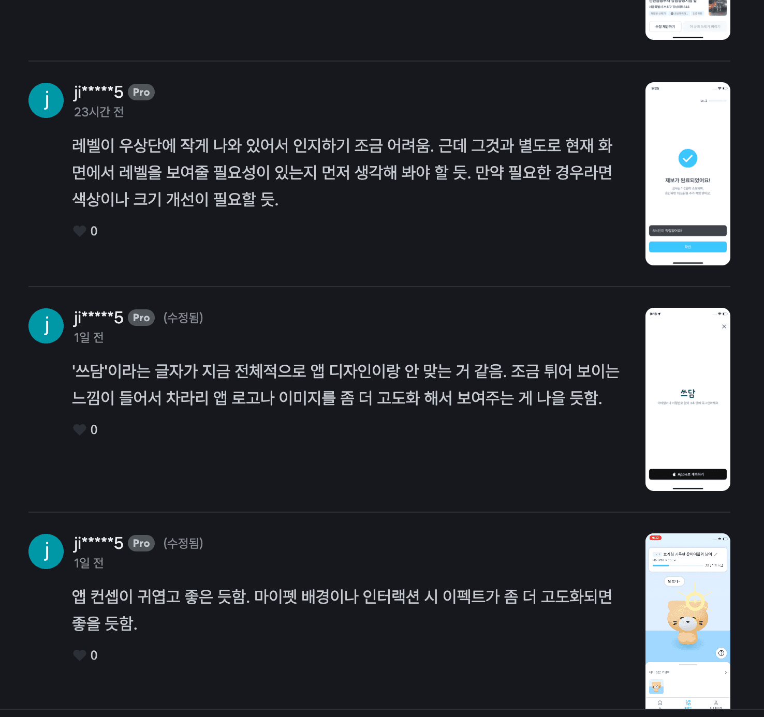Open the avatar on the 23시간 전 comment

[46, 100]
